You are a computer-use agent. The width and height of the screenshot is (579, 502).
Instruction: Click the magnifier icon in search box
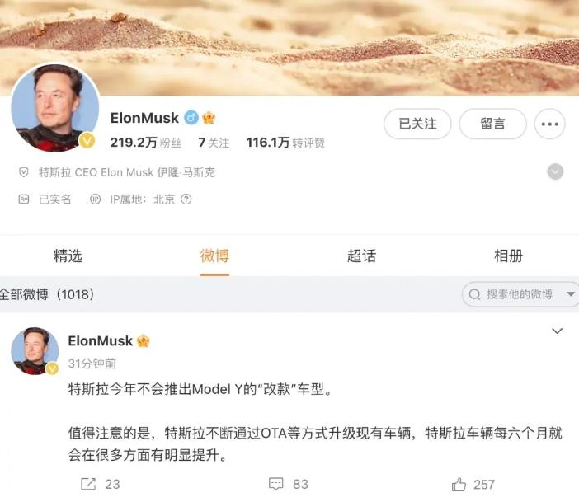pyautogui.click(x=474, y=294)
